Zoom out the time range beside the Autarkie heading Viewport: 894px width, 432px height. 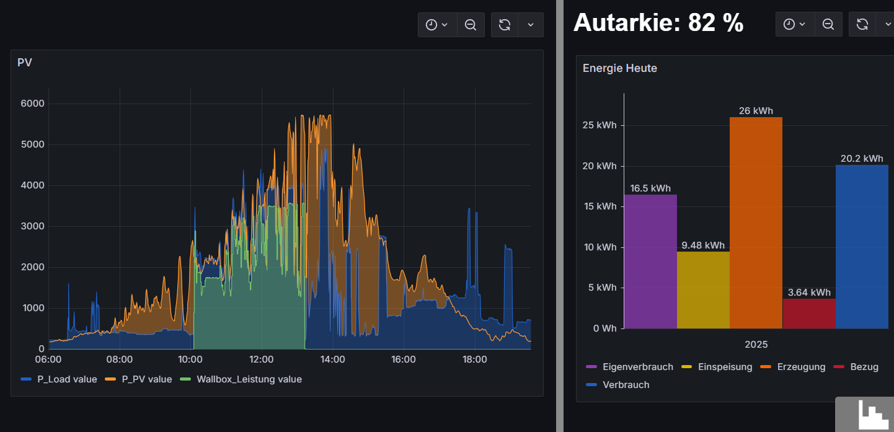(x=828, y=24)
